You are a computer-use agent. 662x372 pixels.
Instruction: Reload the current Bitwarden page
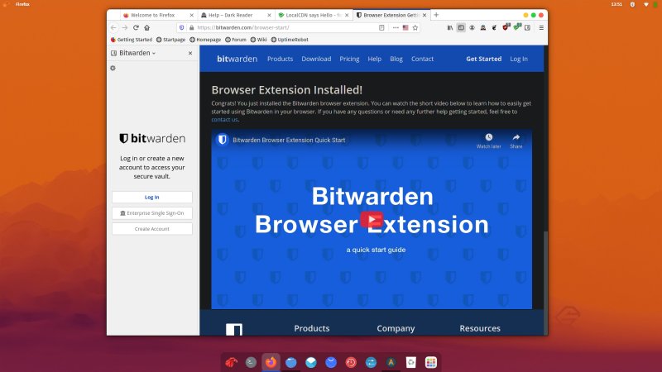click(136, 27)
